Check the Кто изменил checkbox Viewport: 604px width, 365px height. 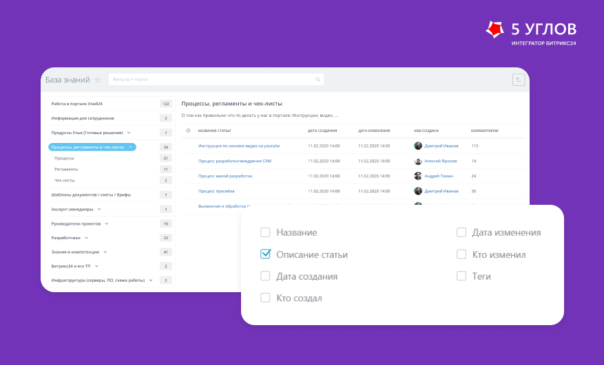pos(461,254)
